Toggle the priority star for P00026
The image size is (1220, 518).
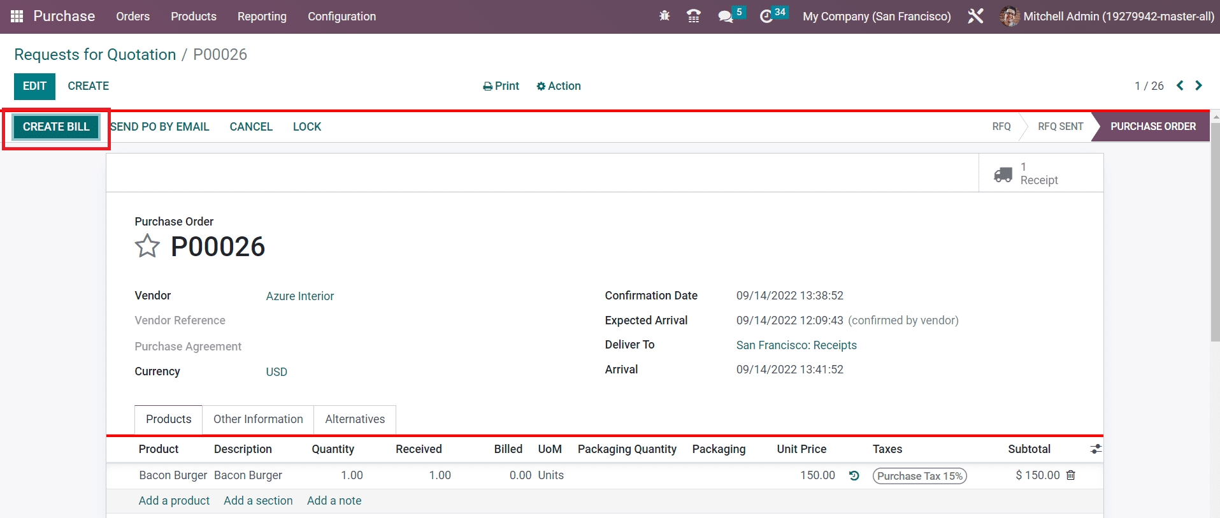point(147,246)
